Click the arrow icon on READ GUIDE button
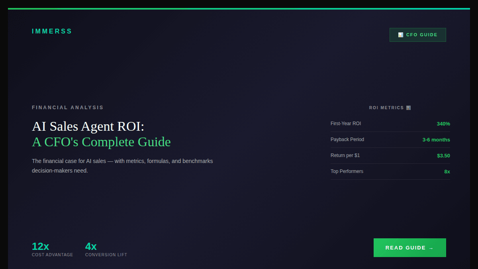Screen dimensions: 478x269 (x=431, y=247)
